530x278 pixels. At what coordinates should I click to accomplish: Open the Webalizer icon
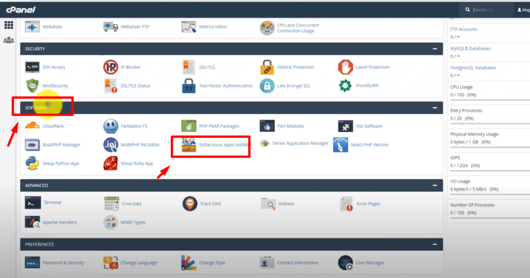point(32,27)
